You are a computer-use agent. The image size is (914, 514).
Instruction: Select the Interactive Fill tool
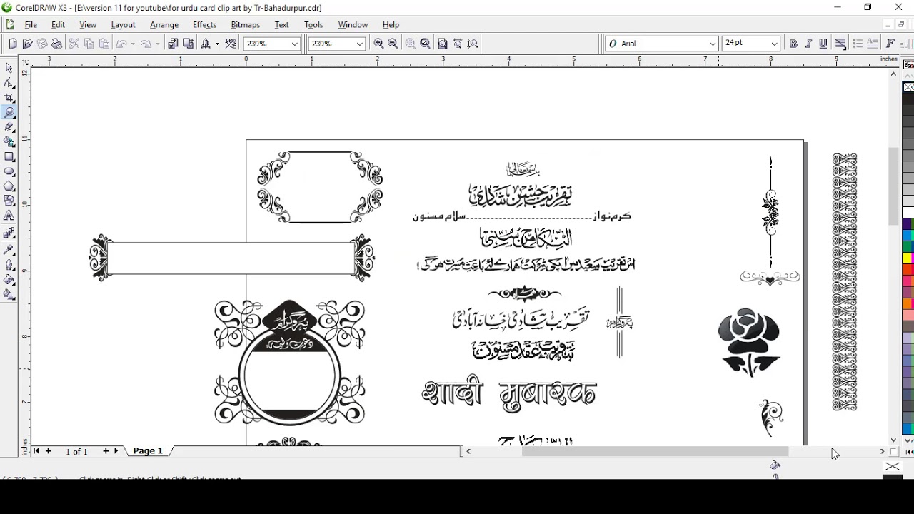coord(9,294)
